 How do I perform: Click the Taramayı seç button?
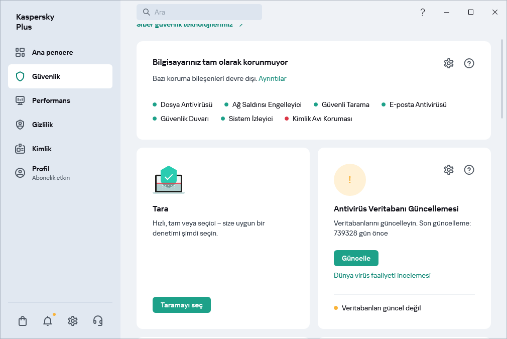click(x=181, y=305)
